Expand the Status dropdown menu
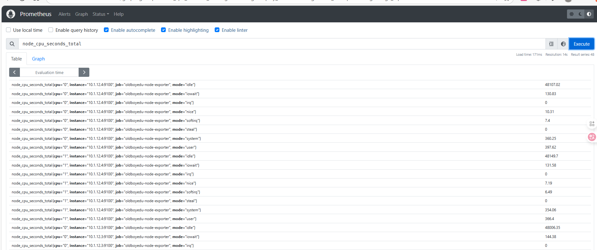The height and width of the screenshot is (250, 597). pos(100,14)
